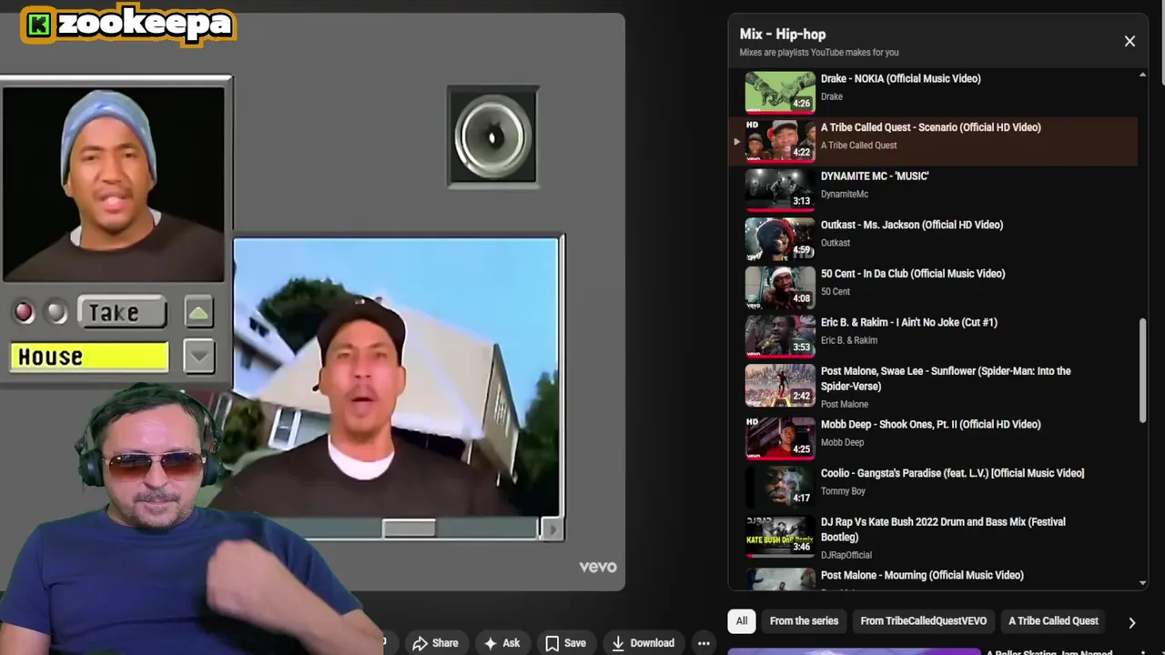The height and width of the screenshot is (655, 1165).
Task: Click the zookeepa logo overlay
Action: pyautogui.click(x=128, y=25)
